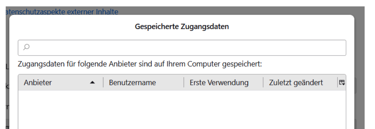Focus the saved logins search field
The width and height of the screenshot is (375, 129).
tap(182, 48)
